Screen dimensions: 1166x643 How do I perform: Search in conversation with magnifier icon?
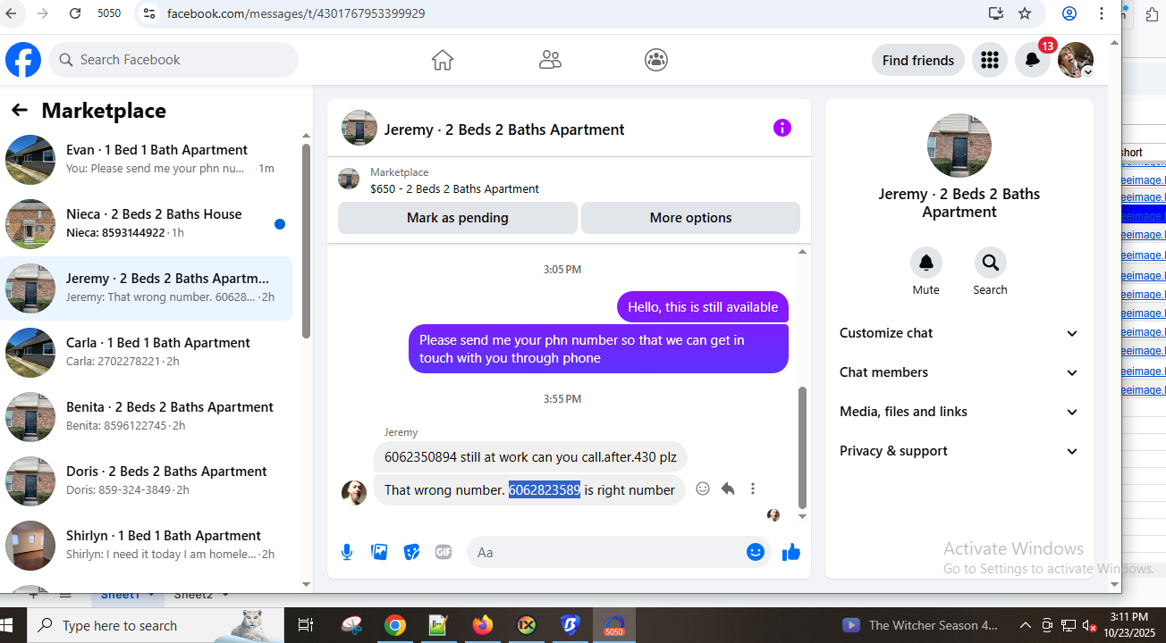(990, 263)
